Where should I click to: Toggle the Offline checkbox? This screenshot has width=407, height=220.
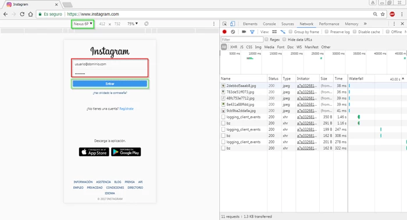(x=388, y=31)
